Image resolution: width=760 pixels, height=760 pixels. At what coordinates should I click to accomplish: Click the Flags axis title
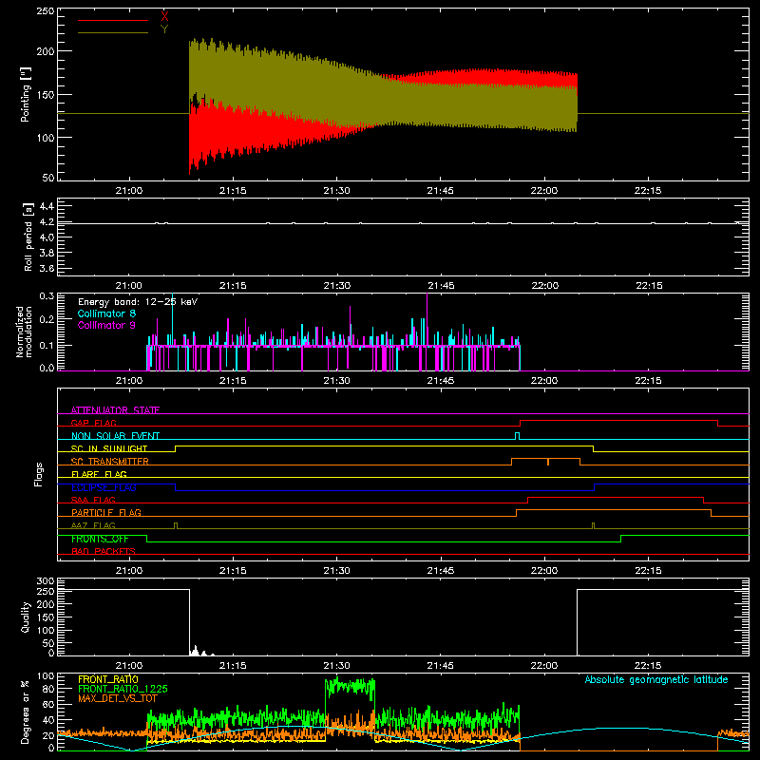pyautogui.click(x=38, y=474)
